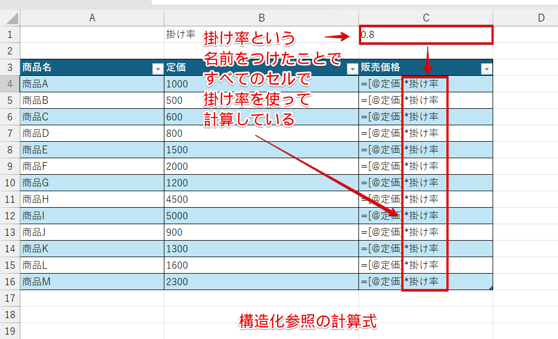Click cell 商品J
This screenshot has width=558, height=339.
(92, 232)
